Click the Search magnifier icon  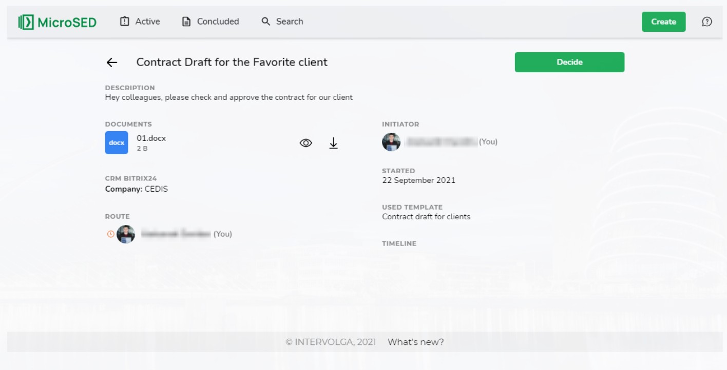265,22
